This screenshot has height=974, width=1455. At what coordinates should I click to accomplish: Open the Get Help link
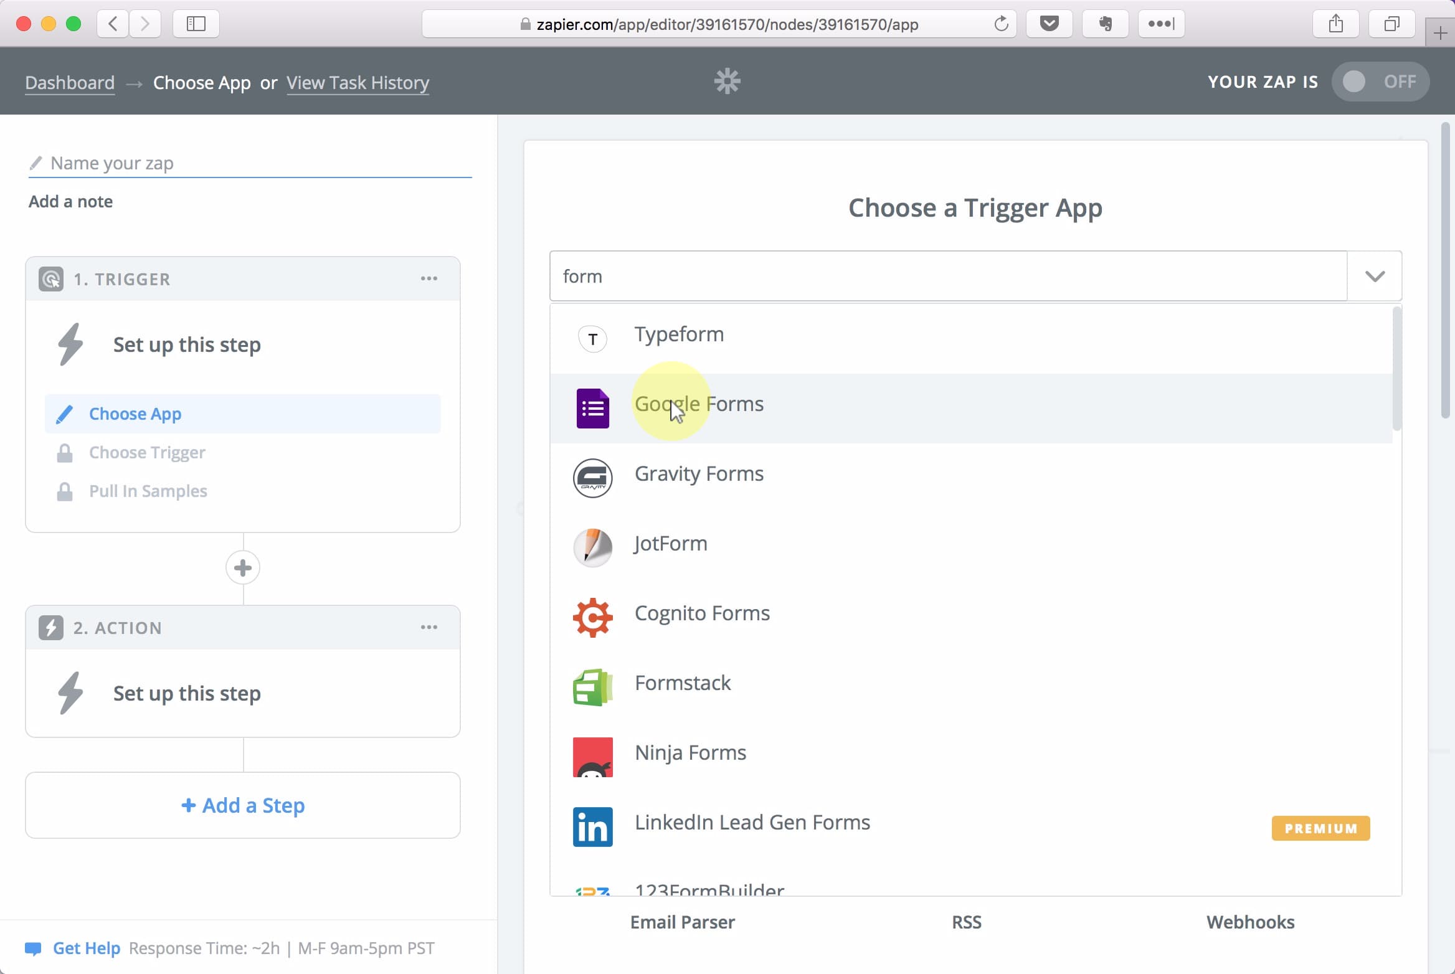(86, 948)
